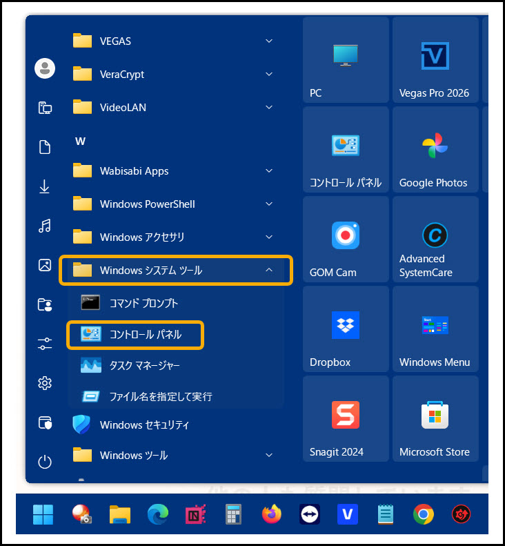Open Downloads arrow icon in Start sidebar

coord(45,186)
